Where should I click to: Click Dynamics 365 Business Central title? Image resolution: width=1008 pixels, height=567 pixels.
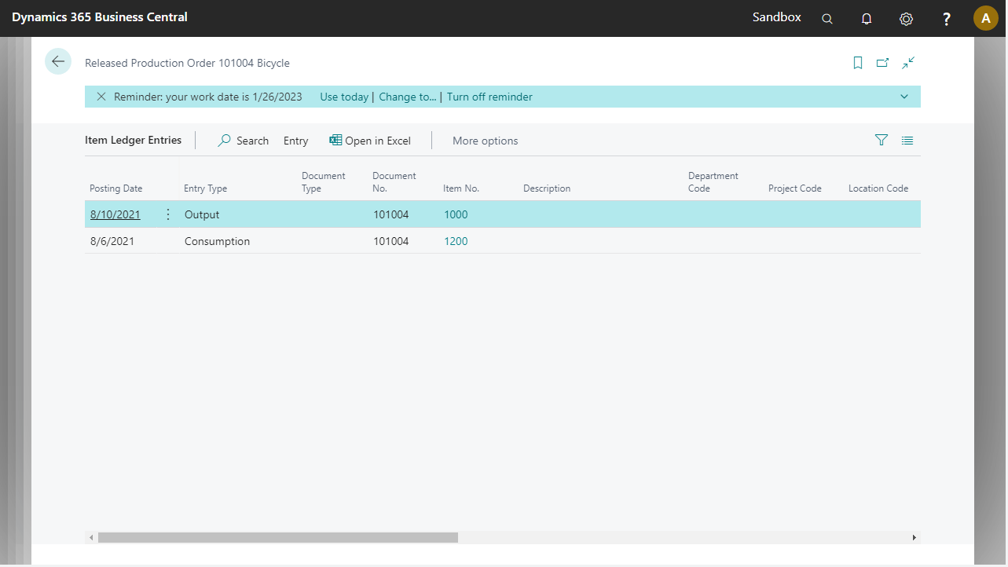point(100,17)
